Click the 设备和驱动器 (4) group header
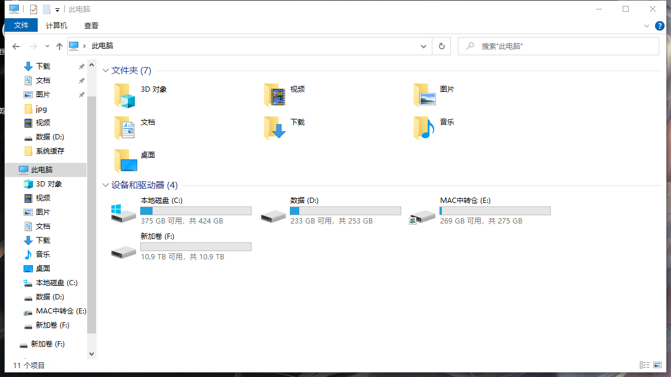671x377 pixels. tap(144, 185)
